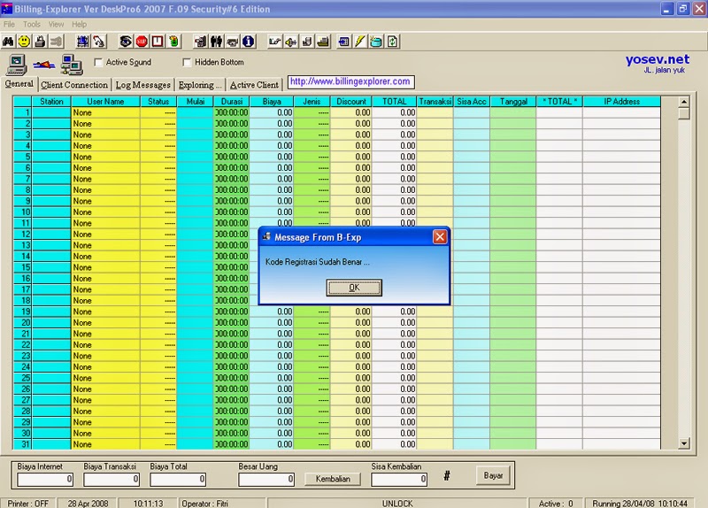Click the UNLOCK status bar text
This screenshot has width=708, height=508.
pyautogui.click(x=397, y=503)
